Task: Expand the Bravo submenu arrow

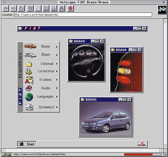Action: 57,55
